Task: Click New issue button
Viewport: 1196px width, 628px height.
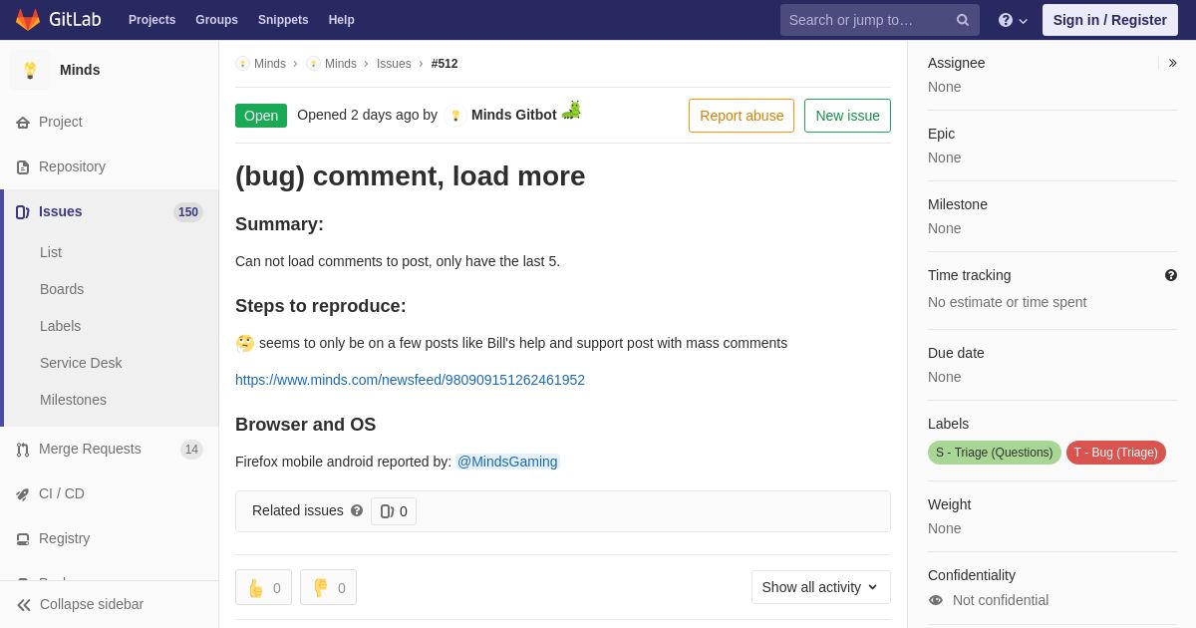Action: click(847, 116)
